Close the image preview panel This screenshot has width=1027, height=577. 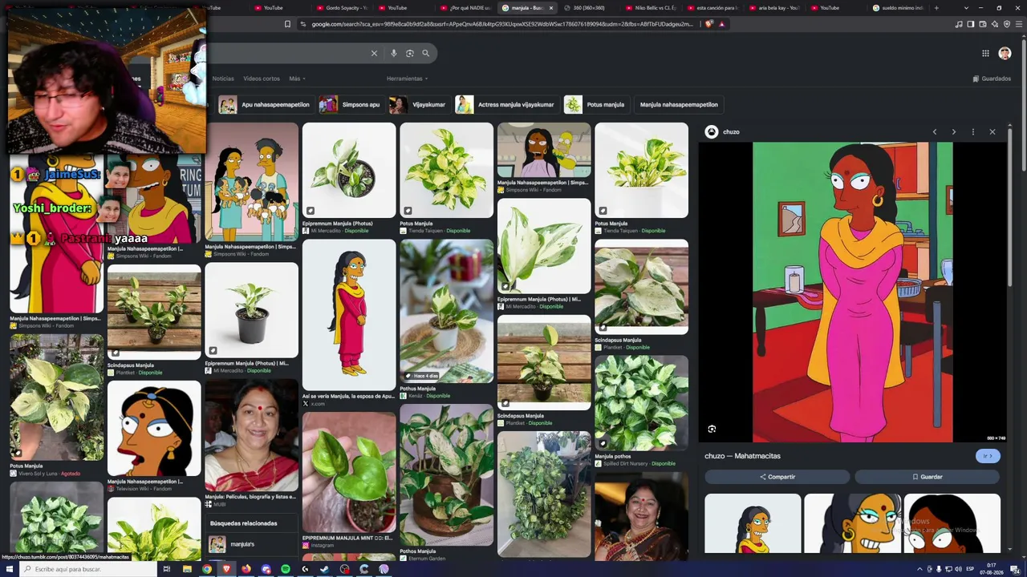tap(992, 131)
